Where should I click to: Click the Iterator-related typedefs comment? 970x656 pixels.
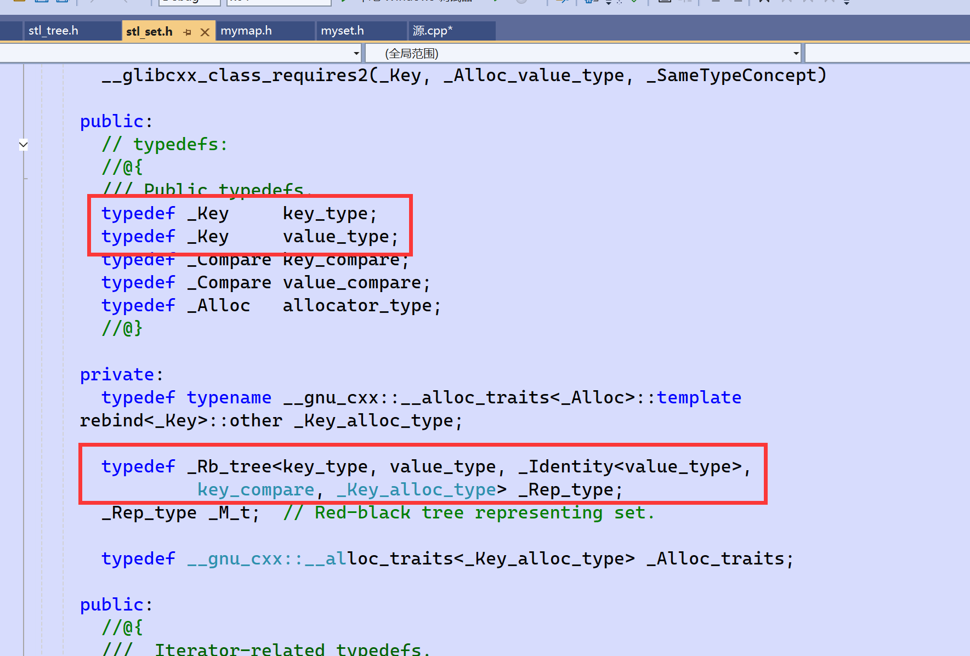point(266,649)
